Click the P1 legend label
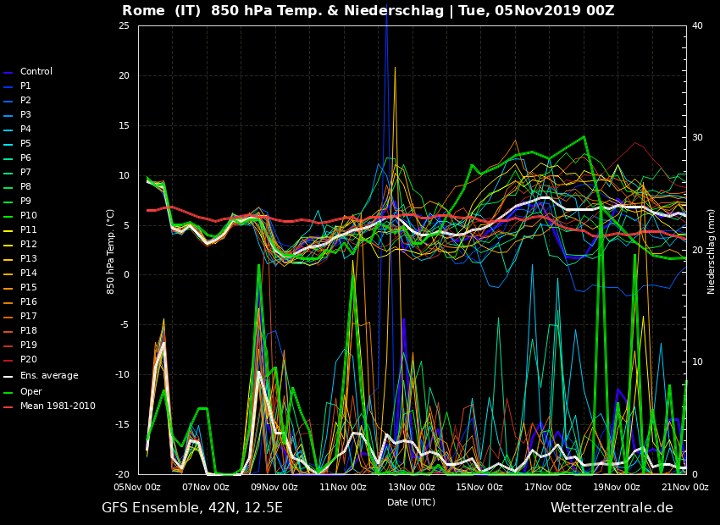Image resolution: width=720 pixels, height=525 pixels. [25, 86]
